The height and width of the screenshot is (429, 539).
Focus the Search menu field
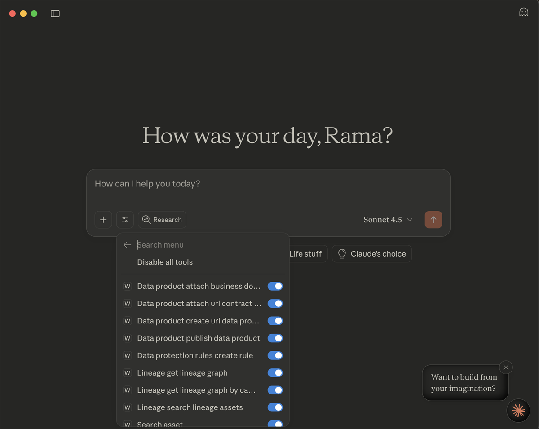[207, 245]
